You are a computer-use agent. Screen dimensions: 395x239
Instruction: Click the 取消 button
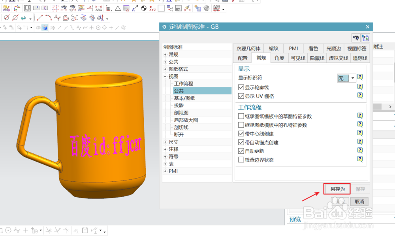[x=359, y=202]
